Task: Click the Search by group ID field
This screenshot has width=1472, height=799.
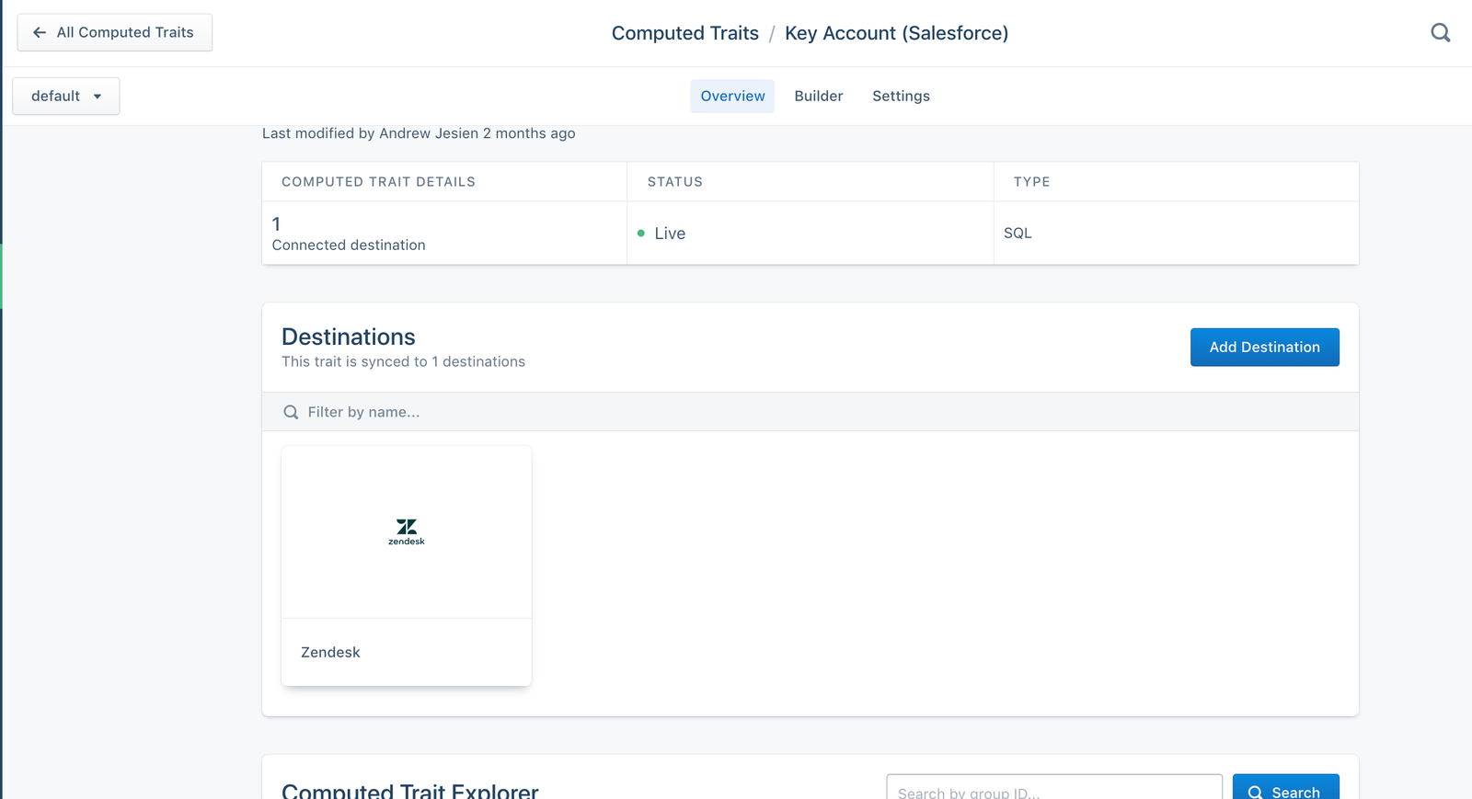Action: (1053, 791)
